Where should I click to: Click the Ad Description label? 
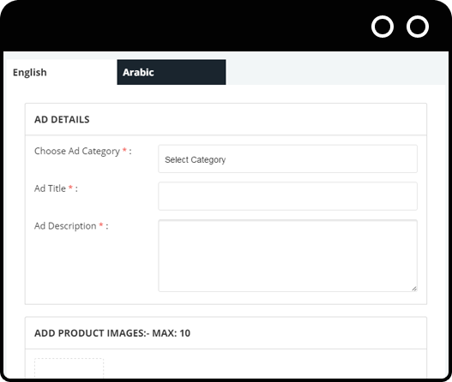point(65,226)
